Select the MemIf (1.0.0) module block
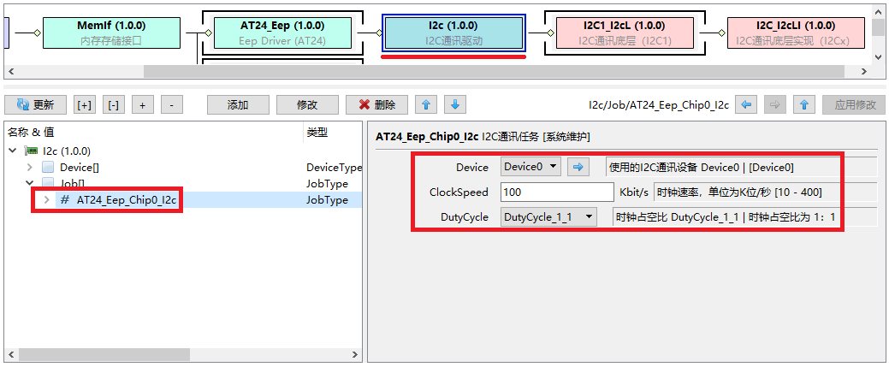The width and height of the screenshot is (889, 367). pyautogui.click(x=111, y=33)
